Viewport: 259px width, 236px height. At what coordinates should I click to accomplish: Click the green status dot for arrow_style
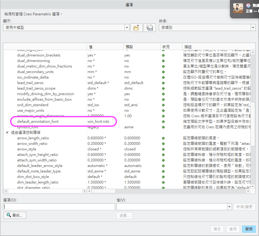[x=163, y=149]
